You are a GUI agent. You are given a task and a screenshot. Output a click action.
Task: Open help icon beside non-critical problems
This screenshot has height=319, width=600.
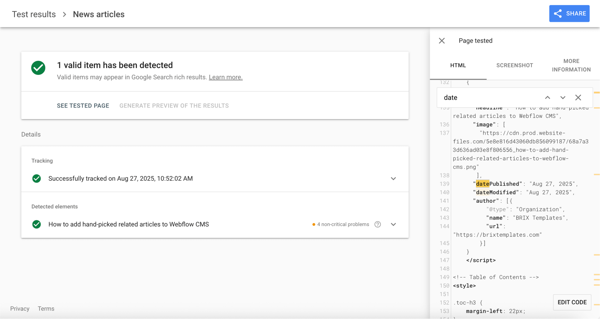coord(377,225)
